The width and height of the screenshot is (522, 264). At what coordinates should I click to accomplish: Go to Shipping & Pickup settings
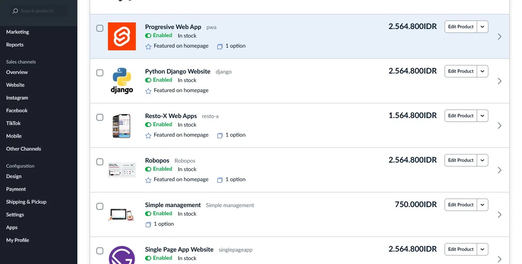[x=26, y=202]
